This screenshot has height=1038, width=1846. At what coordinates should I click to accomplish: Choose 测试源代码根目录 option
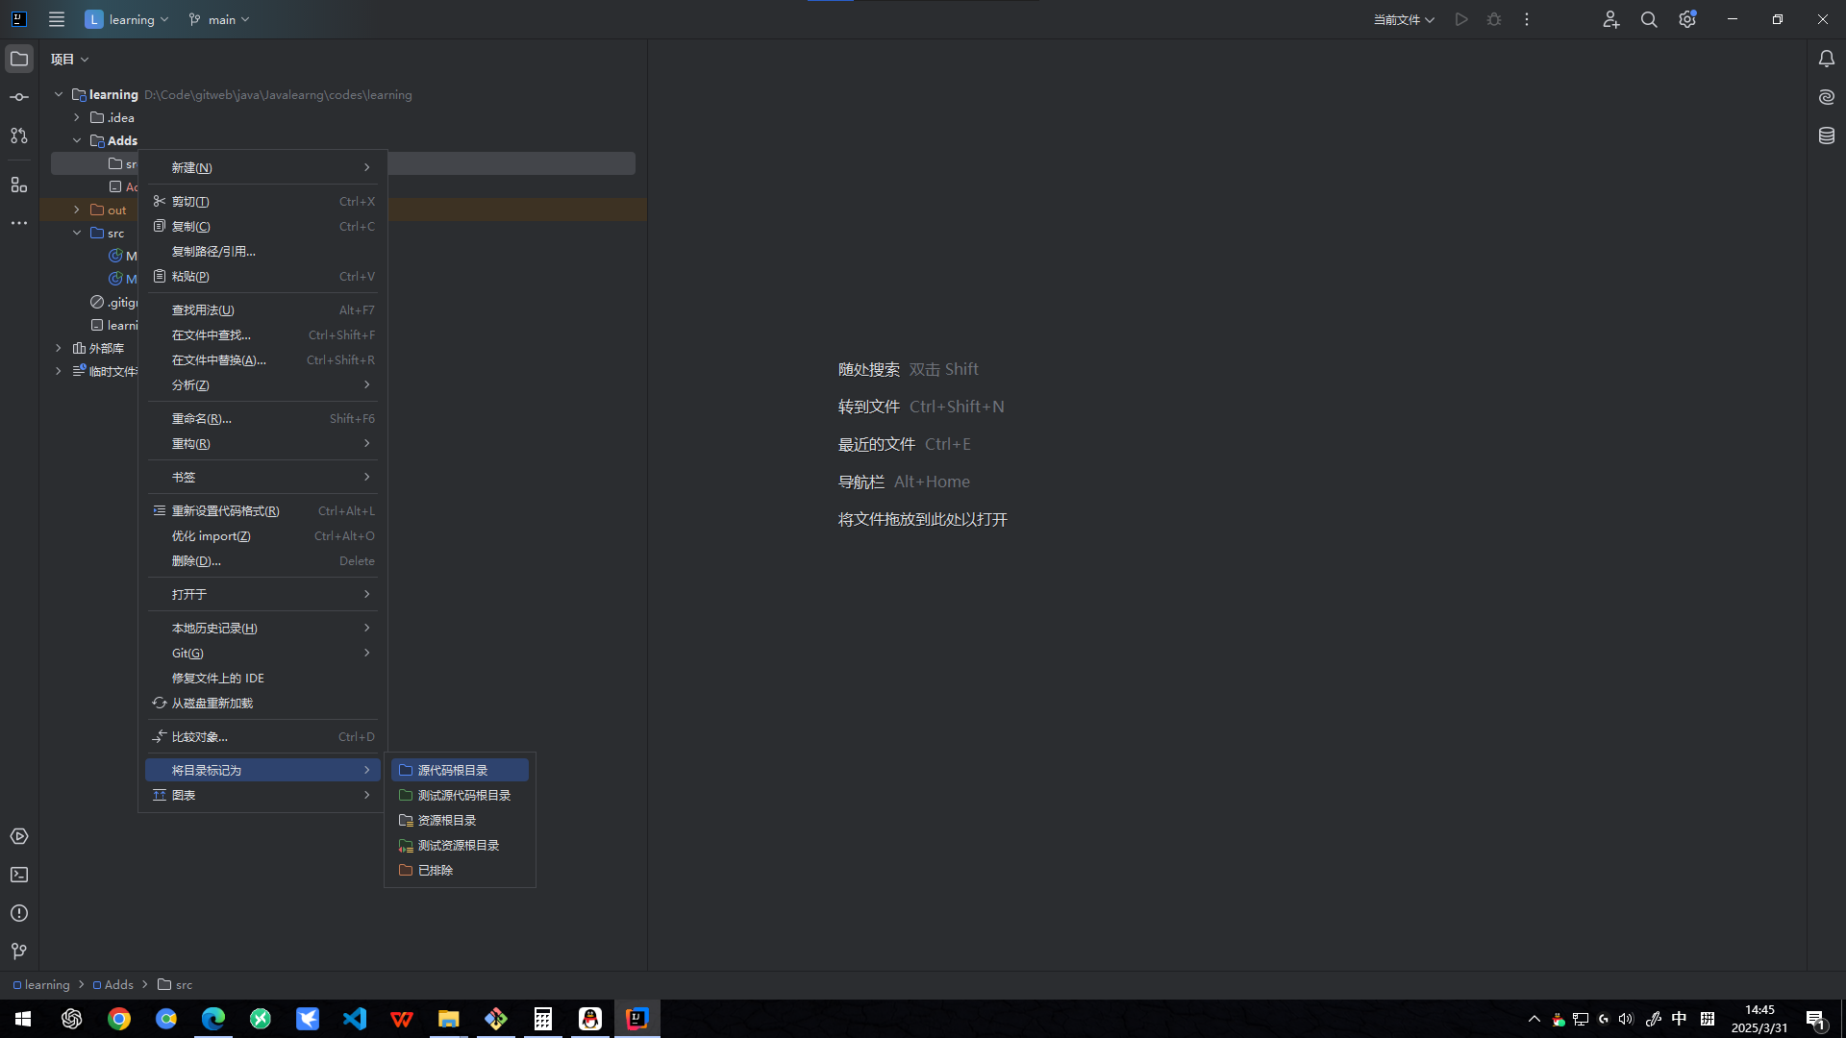tap(463, 795)
